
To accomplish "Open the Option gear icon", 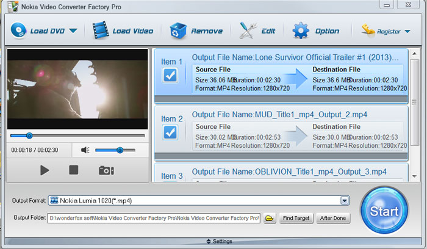I will point(301,31).
